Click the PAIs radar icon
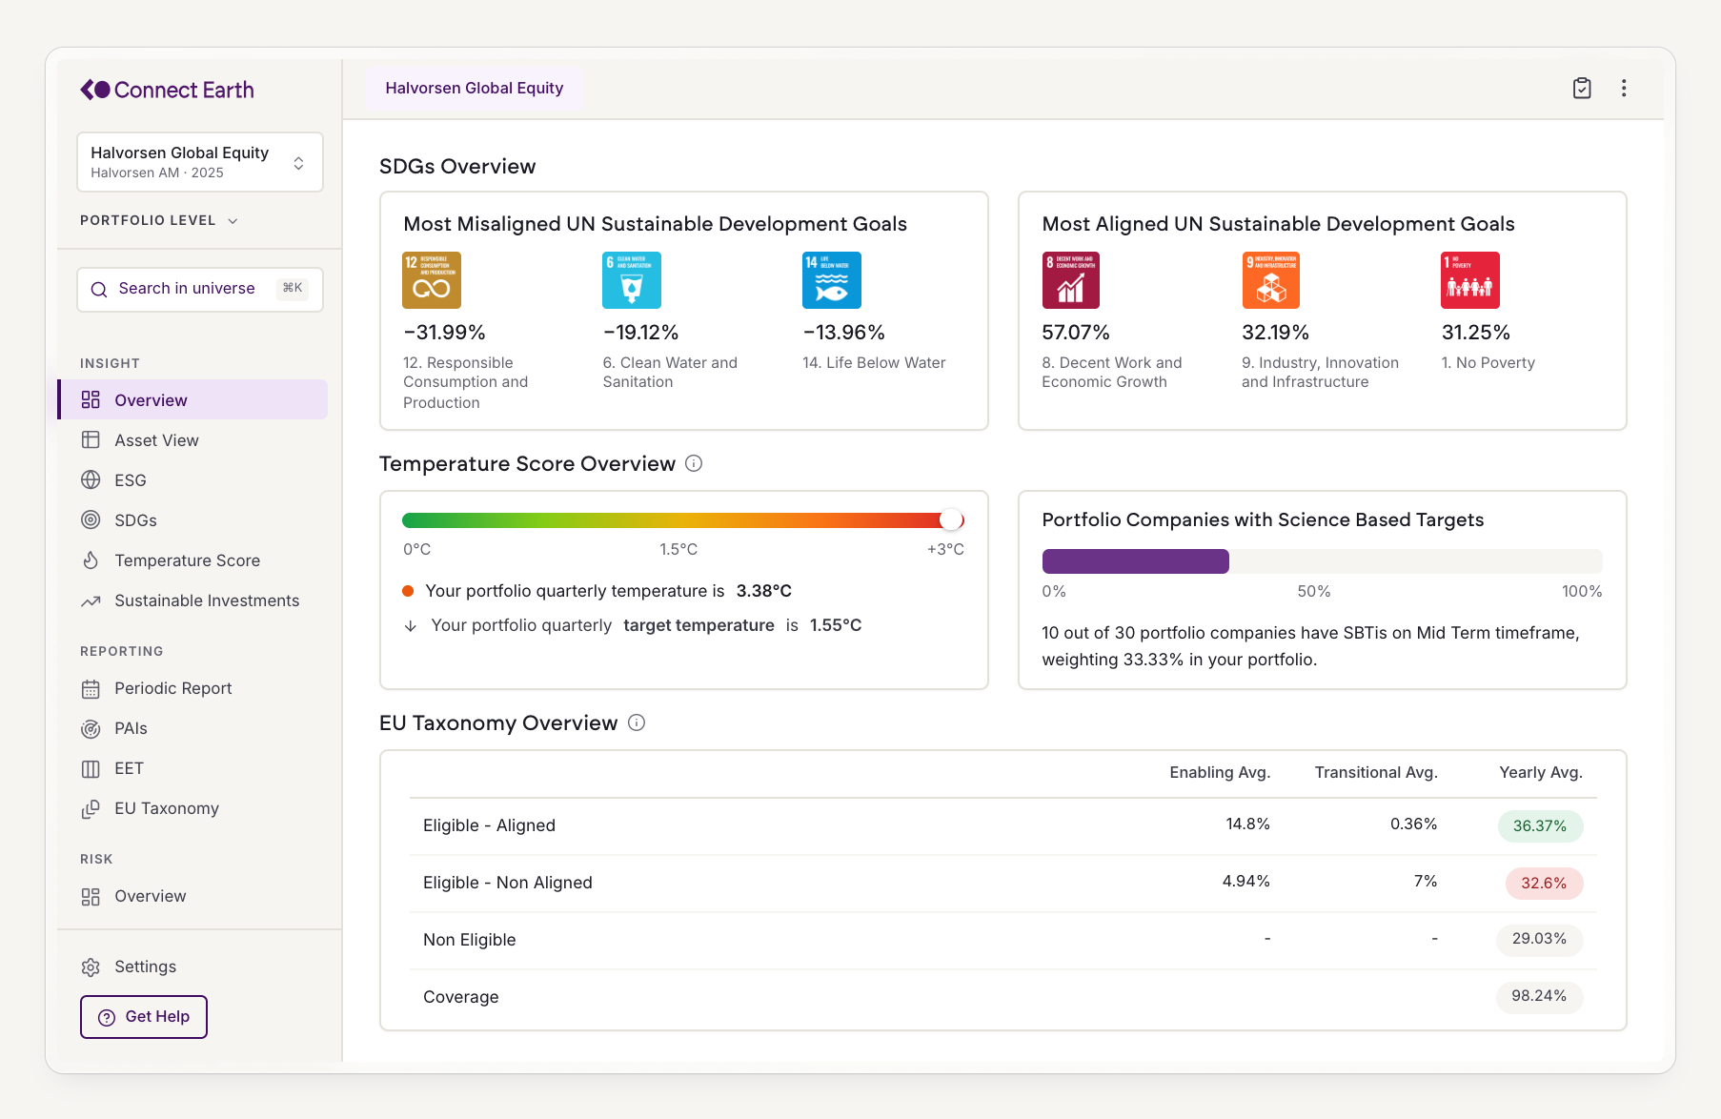Screen dimensions: 1721x1119 (x=91, y=728)
